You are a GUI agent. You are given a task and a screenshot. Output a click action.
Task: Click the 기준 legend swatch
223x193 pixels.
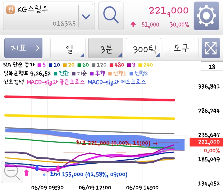tap(73, 74)
